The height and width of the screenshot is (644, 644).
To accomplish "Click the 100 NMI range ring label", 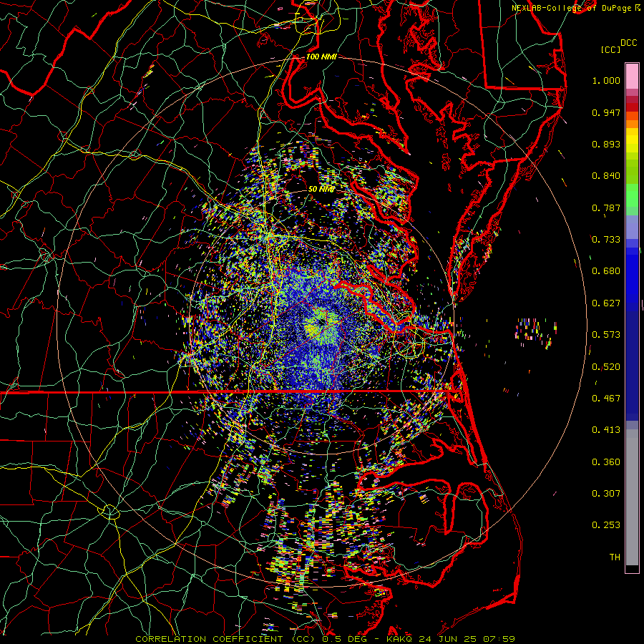I will pyautogui.click(x=321, y=57).
